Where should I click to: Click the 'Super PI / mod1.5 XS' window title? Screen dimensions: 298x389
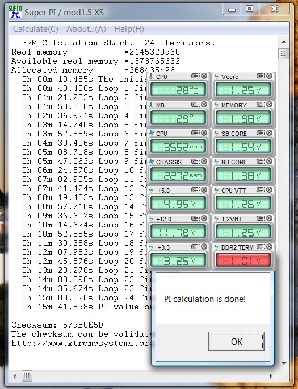(64, 12)
